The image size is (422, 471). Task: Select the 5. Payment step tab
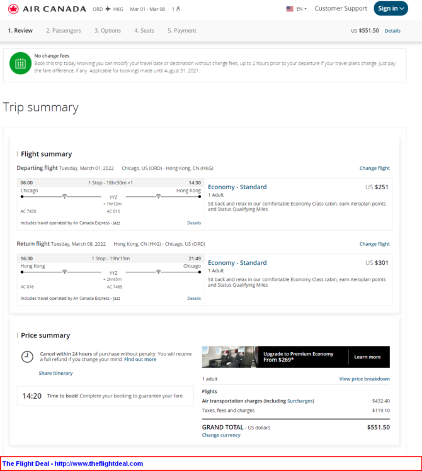(182, 31)
